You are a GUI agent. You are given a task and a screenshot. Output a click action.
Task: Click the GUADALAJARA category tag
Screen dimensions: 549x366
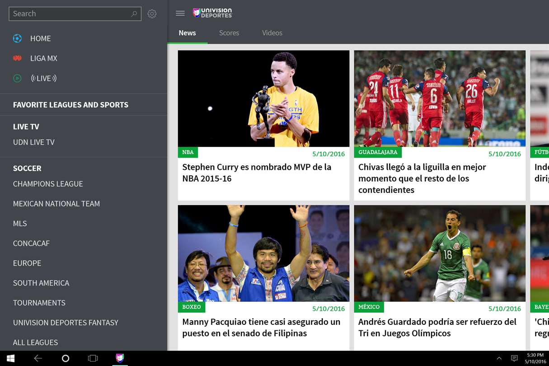(x=378, y=152)
